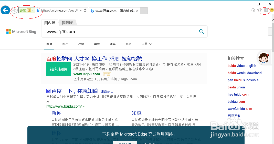Select the 词典 results tab
Screen dimensions: 274x144
(113, 44)
